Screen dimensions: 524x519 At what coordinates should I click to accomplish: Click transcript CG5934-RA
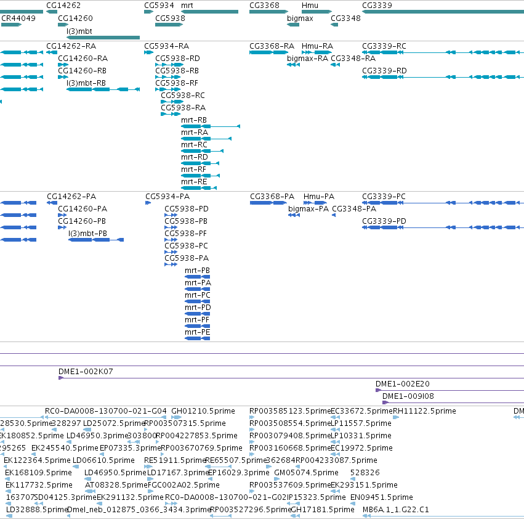tap(149, 52)
